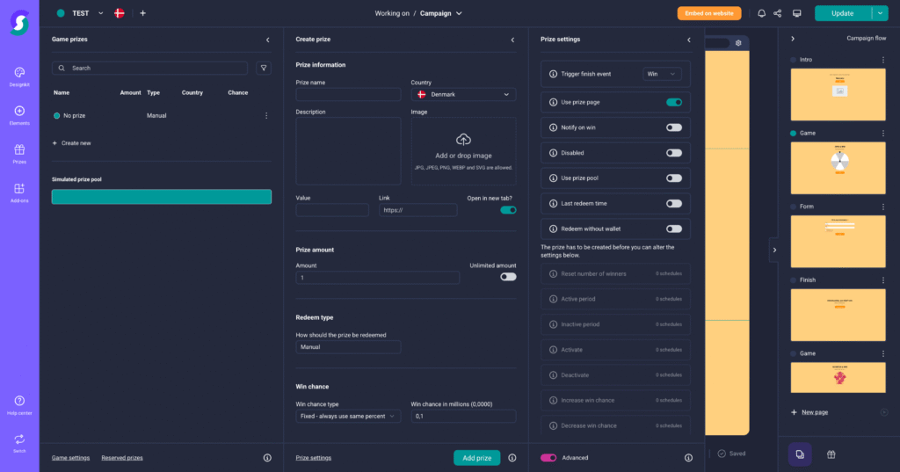Viewport: 900px width, 472px height.
Task: Enable the Notify on win toggle
Action: [673, 127]
